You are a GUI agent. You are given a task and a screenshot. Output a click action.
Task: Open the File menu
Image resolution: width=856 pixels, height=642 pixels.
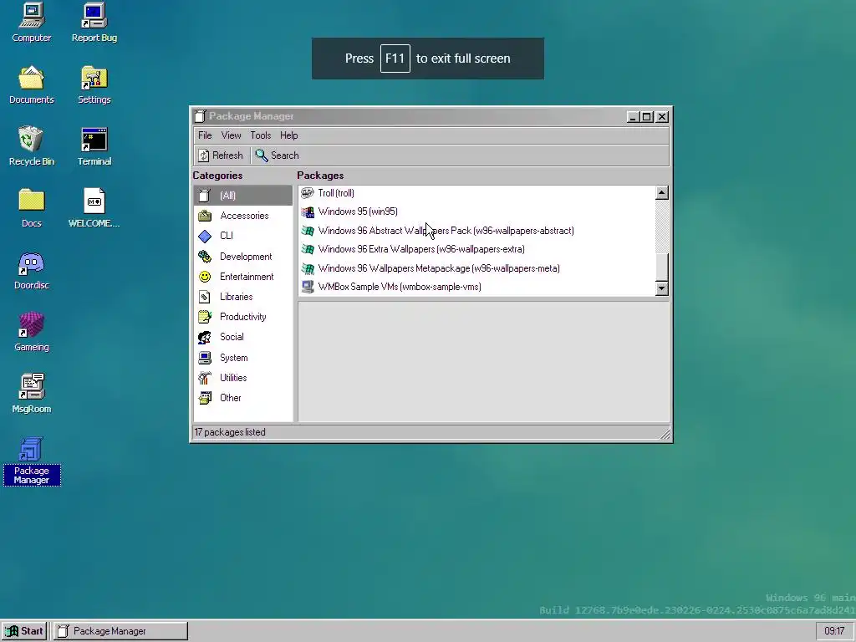[x=205, y=135]
